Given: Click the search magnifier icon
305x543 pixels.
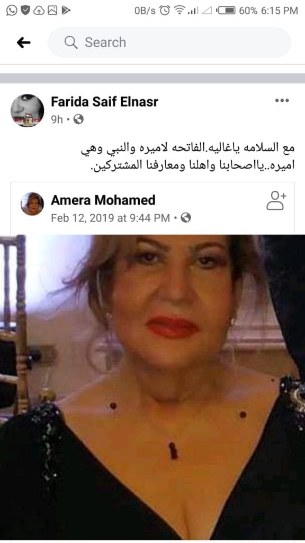Looking at the screenshot, I should tap(71, 42).
